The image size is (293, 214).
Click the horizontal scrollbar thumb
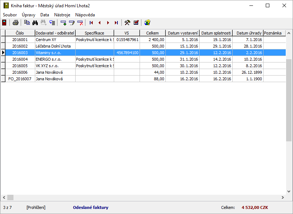click(x=11, y=197)
